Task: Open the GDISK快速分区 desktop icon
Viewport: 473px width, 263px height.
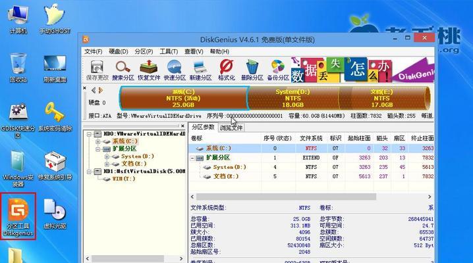Action: (18, 120)
